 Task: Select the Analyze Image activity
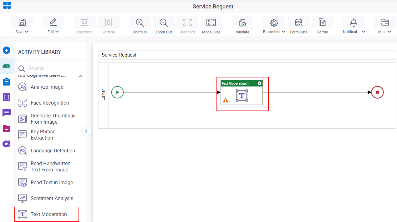pyautogui.click(x=47, y=87)
